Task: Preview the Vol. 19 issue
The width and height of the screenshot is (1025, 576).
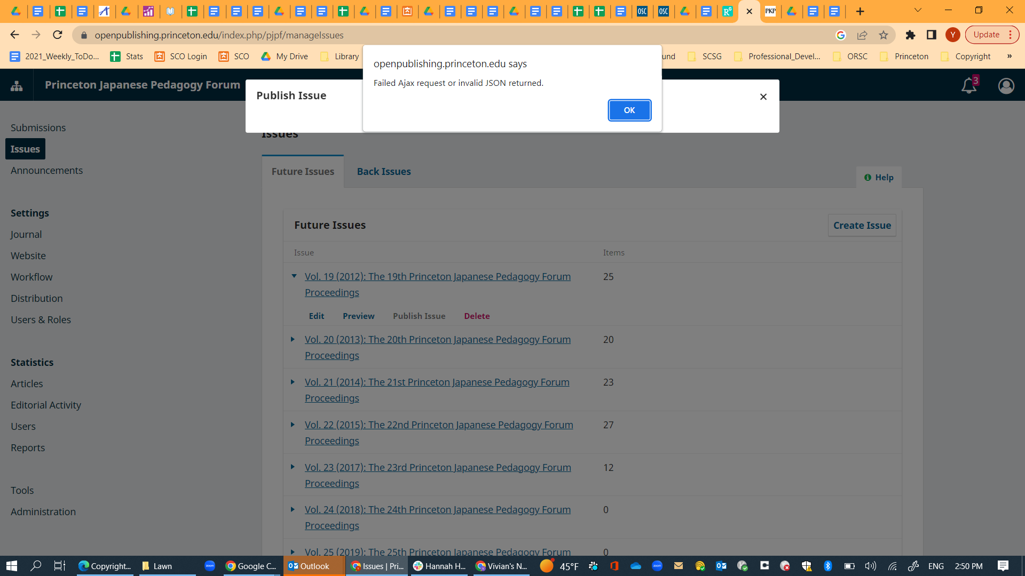Action: click(x=358, y=316)
